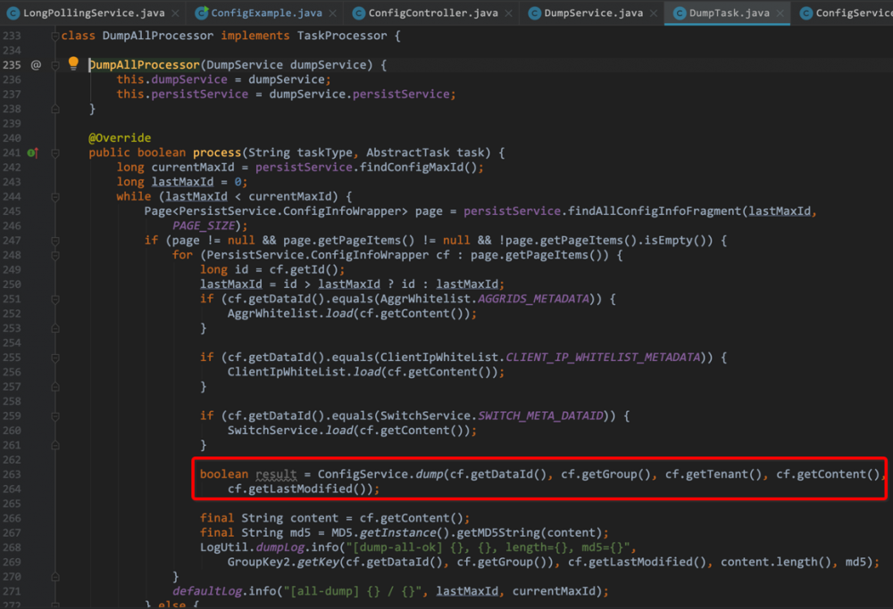This screenshot has height=609, width=893.
Task: Click the fold end marker on line 238
Action: click(55, 109)
